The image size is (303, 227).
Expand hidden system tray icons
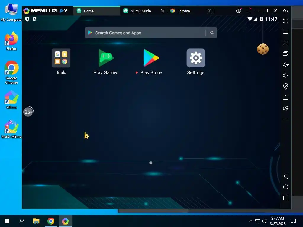coord(250,221)
